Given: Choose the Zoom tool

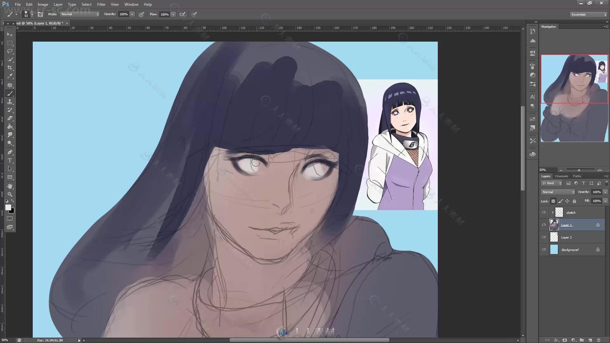Looking at the screenshot, I should coord(10,194).
